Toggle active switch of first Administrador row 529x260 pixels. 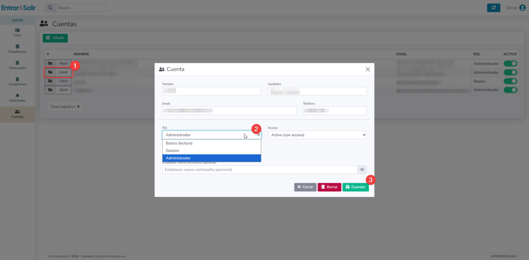(510, 63)
